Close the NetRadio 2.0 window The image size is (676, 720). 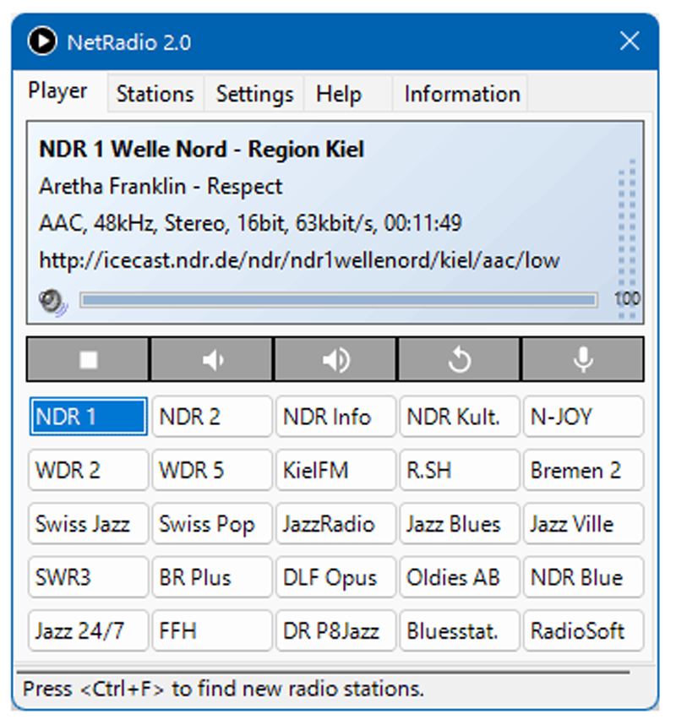[630, 41]
